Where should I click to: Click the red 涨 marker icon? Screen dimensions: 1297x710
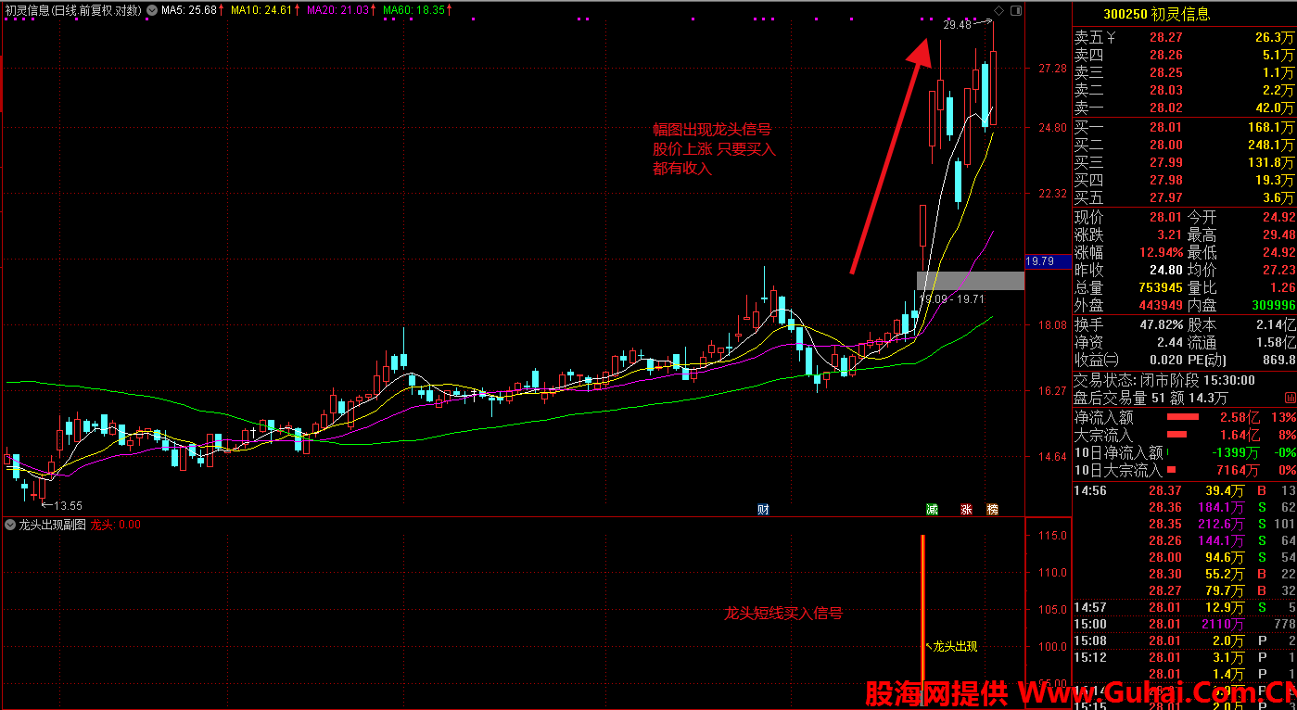(966, 509)
